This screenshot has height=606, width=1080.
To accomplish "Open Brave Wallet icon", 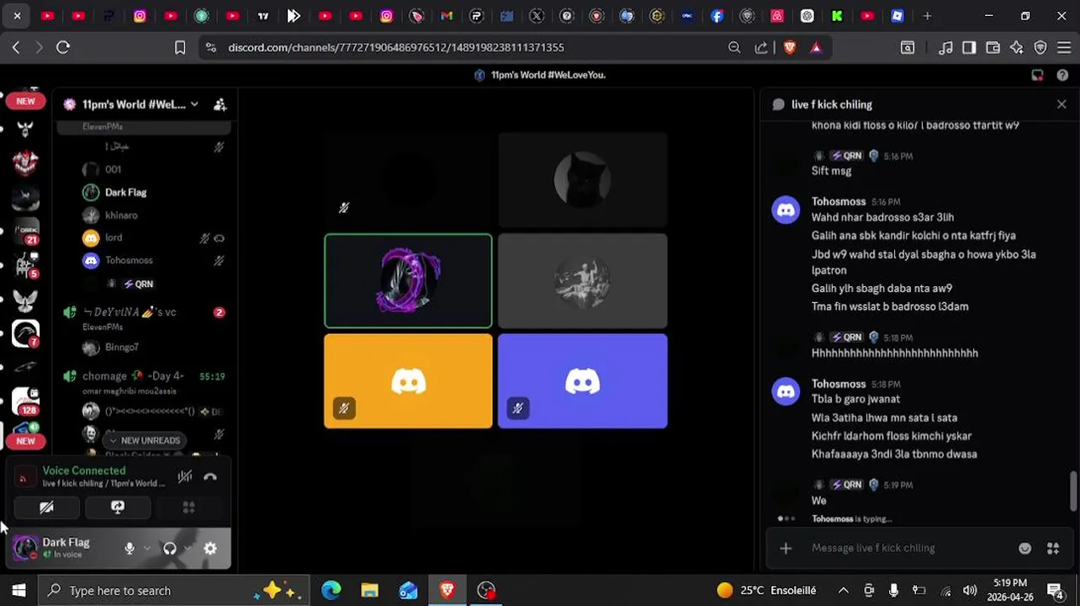I will tap(993, 48).
